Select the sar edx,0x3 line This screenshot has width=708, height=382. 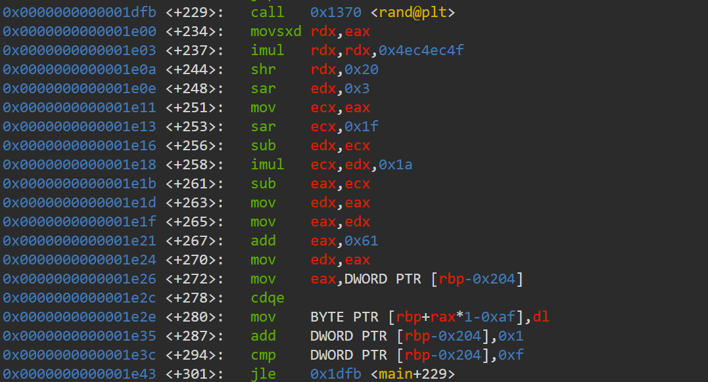(310, 89)
